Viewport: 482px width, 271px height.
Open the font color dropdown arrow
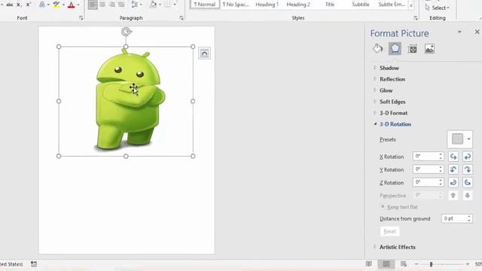(78, 5)
